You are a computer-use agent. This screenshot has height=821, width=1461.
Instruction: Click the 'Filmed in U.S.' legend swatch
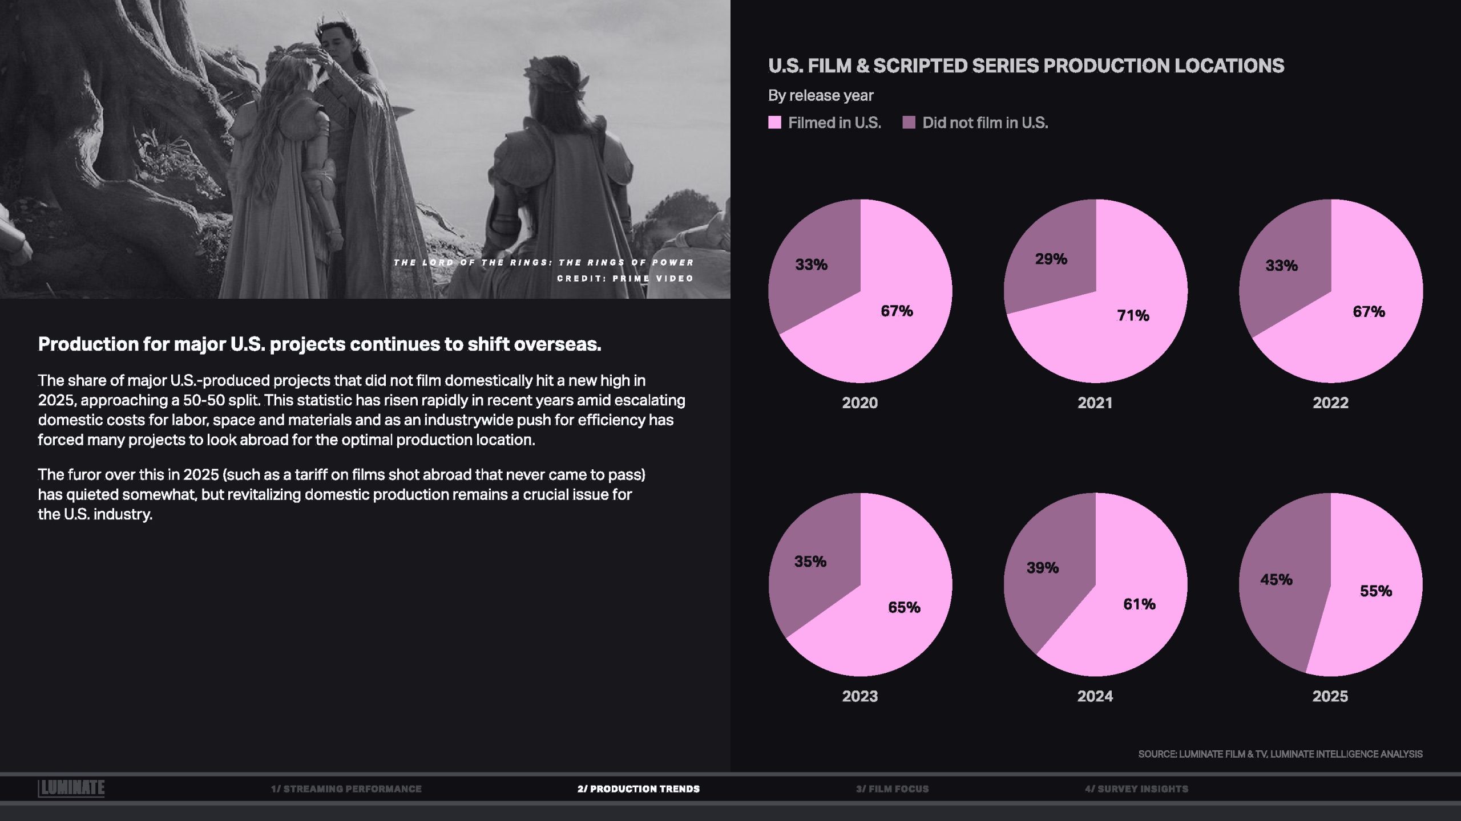(774, 123)
